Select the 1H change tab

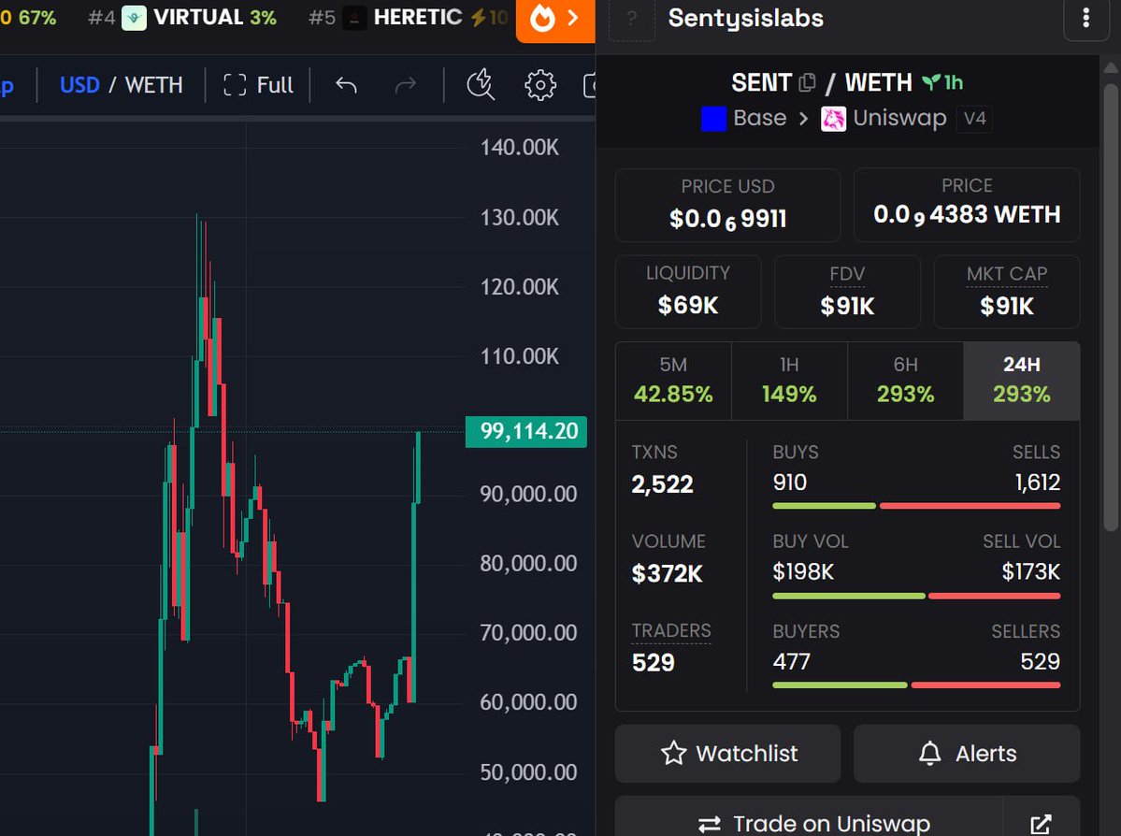click(789, 381)
